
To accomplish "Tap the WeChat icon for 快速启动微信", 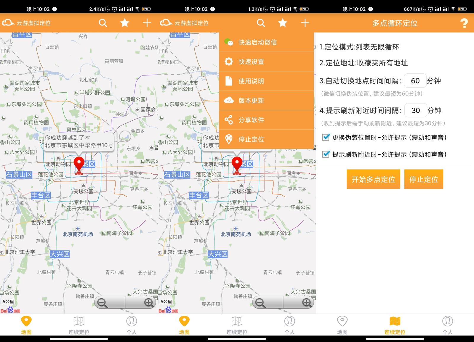I will pyautogui.click(x=228, y=42).
